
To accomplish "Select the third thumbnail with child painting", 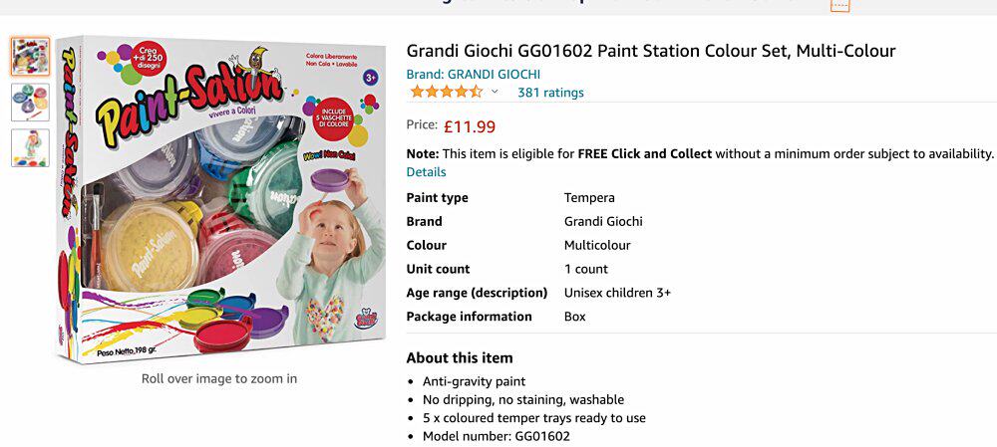I will (30, 148).
